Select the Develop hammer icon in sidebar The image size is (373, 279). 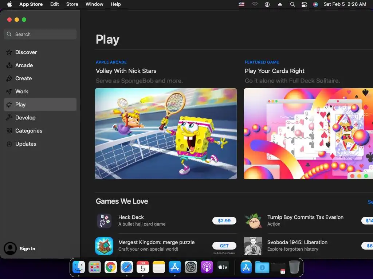coord(9,117)
